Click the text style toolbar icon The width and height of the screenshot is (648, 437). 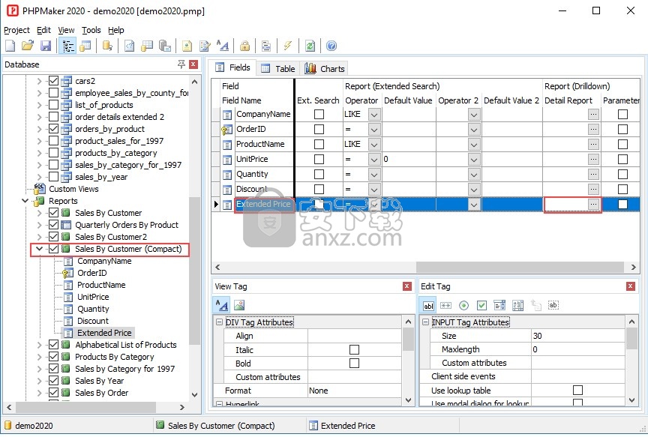(223, 46)
